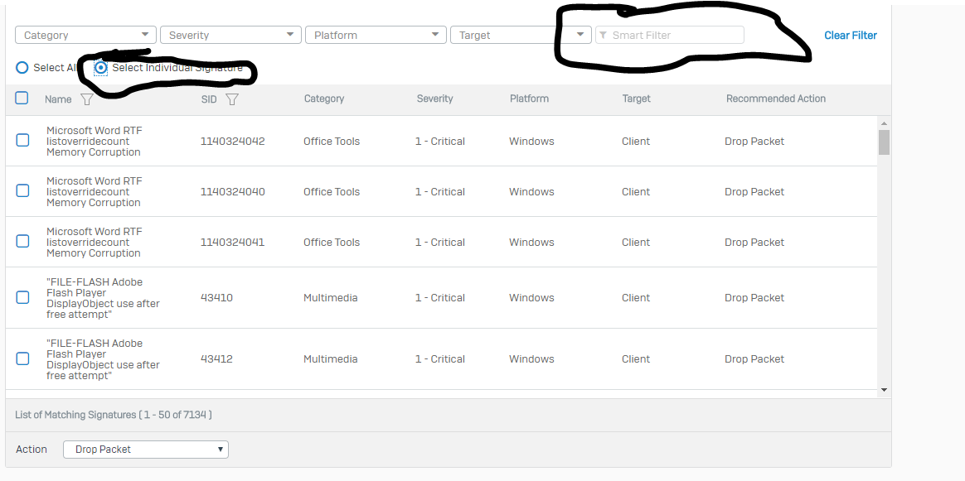Focus the Smart Filter input field
This screenshot has width=965, height=481.
pyautogui.click(x=670, y=35)
